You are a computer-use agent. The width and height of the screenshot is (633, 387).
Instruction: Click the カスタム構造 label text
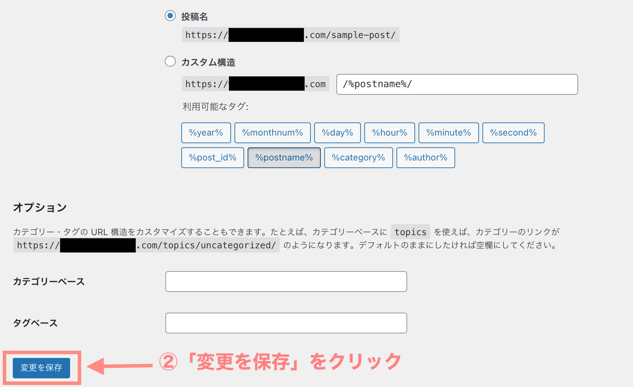coord(208,62)
